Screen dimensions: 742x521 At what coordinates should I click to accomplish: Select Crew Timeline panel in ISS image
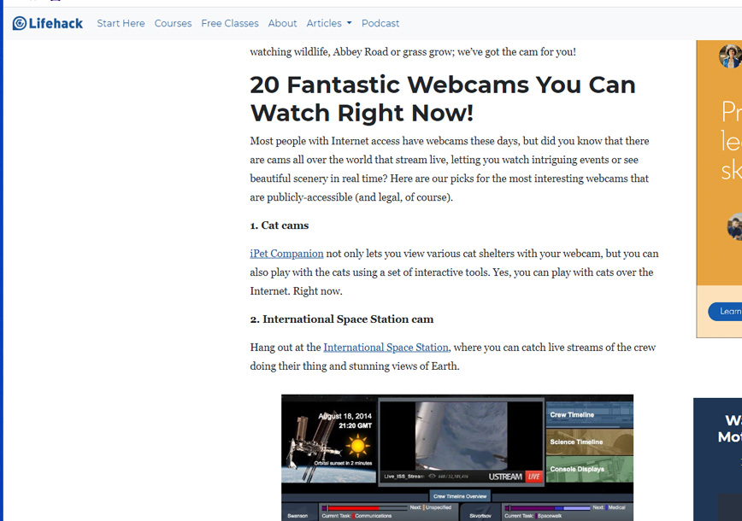point(589,415)
